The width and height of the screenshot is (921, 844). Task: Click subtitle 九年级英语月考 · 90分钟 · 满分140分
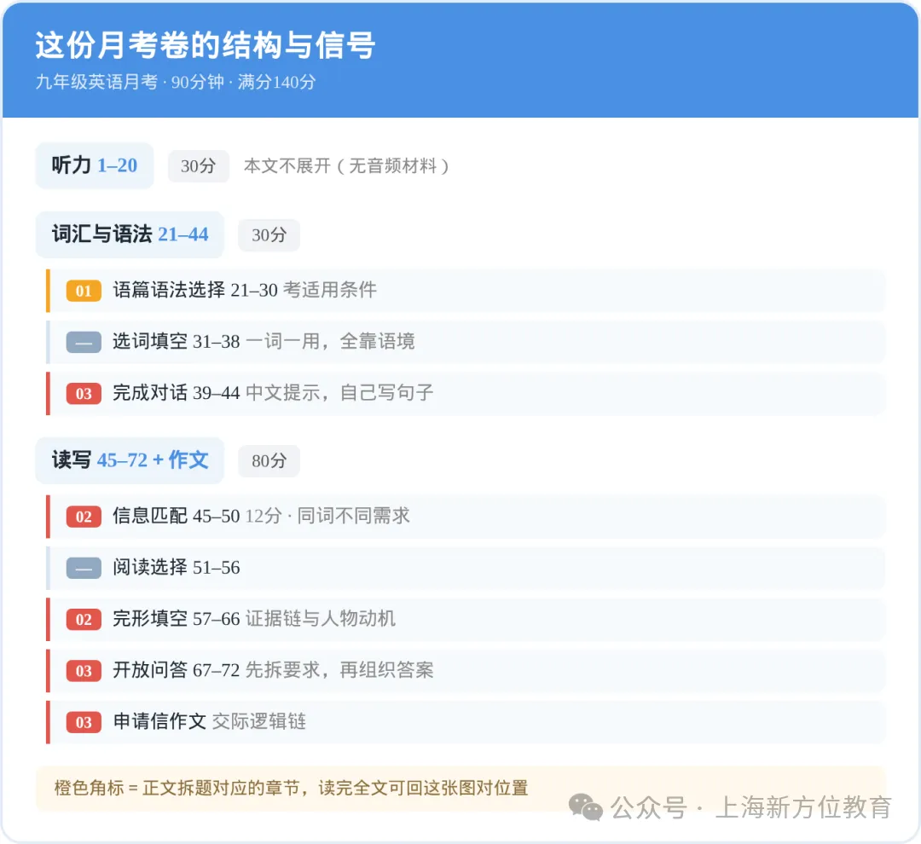[176, 82]
